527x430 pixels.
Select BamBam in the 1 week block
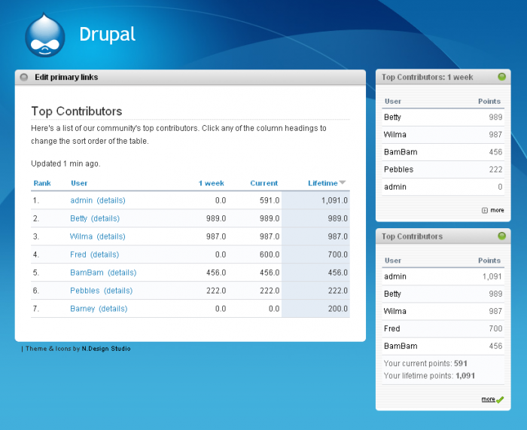point(401,152)
